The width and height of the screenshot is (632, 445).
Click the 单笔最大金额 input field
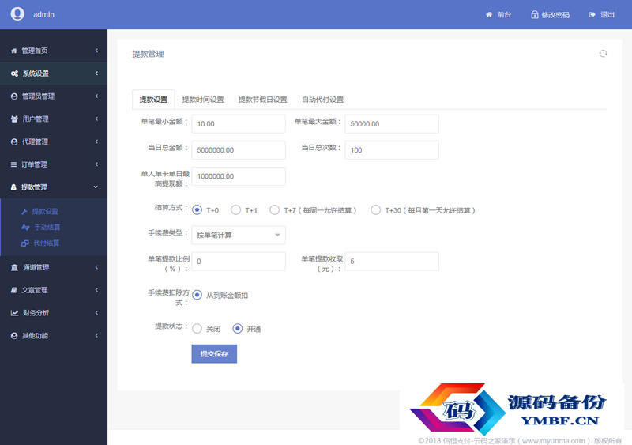pyautogui.click(x=392, y=124)
